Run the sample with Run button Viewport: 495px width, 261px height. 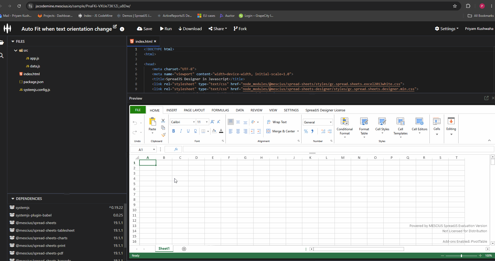(x=166, y=29)
